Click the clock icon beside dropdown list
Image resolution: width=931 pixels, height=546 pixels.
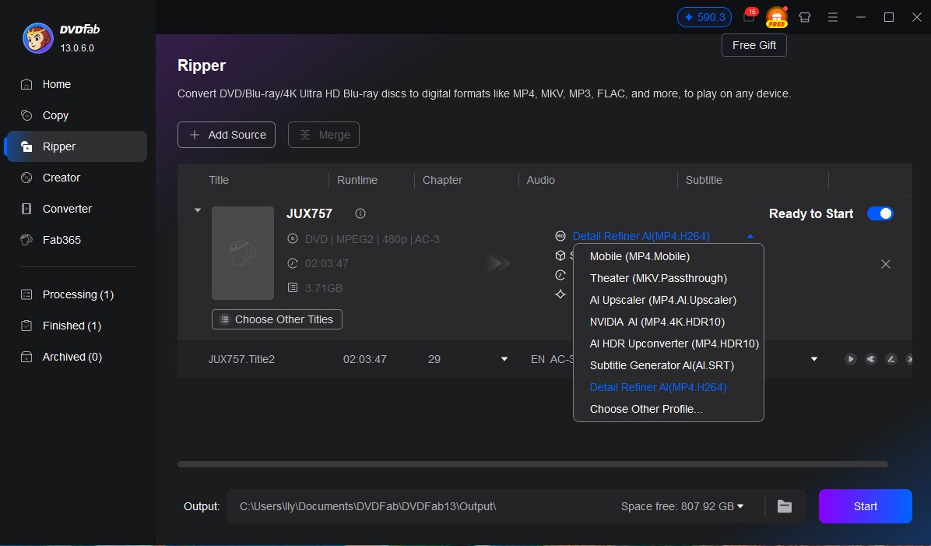(560, 274)
